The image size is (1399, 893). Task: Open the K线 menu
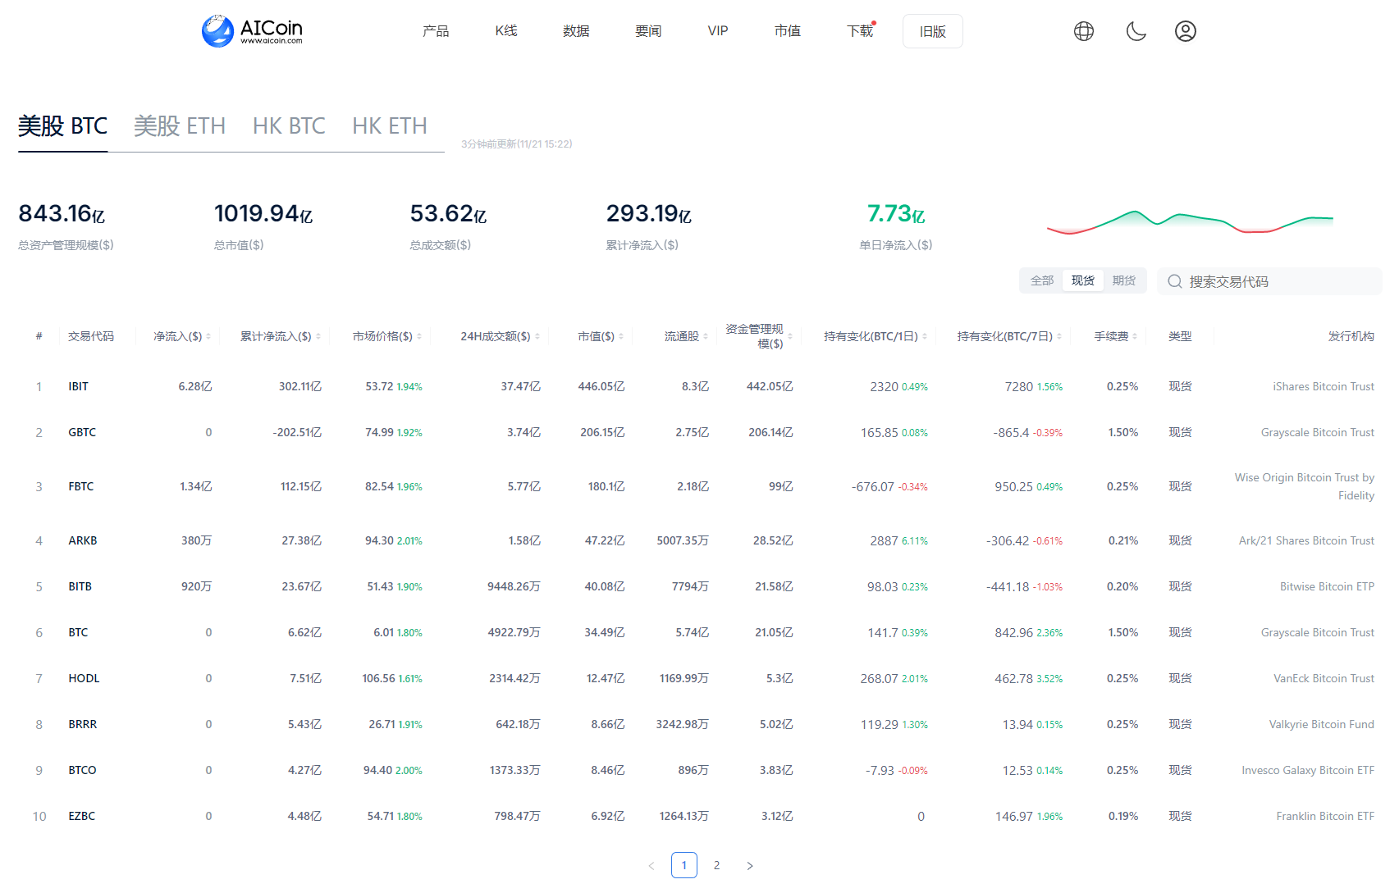pyautogui.click(x=506, y=31)
